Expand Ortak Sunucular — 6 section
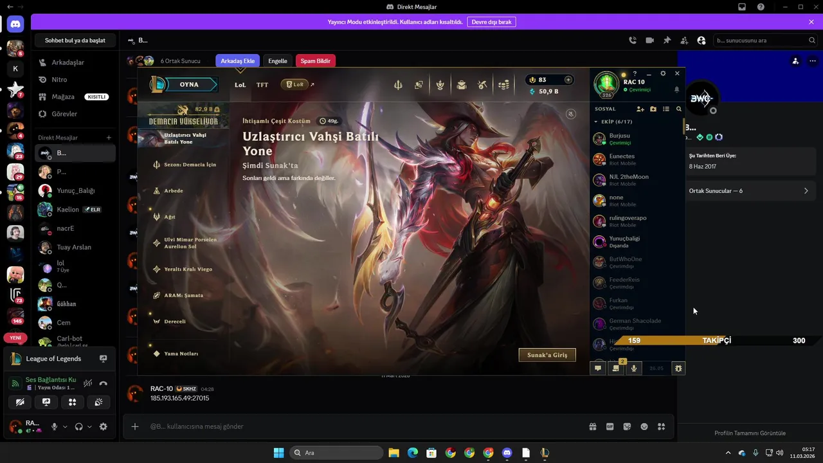Image resolution: width=823 pixels, height=463 pixels. point(750,191)
